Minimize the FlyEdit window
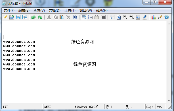This screenshot has height=111, width=174. [147, 2]
